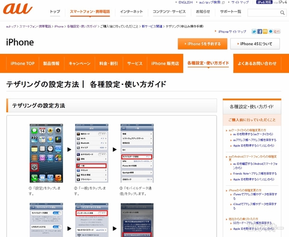This screenshot has width=289, height=237.
Task: Open the スマートフォン・携帯電話 menu
Action: [90, 12]
